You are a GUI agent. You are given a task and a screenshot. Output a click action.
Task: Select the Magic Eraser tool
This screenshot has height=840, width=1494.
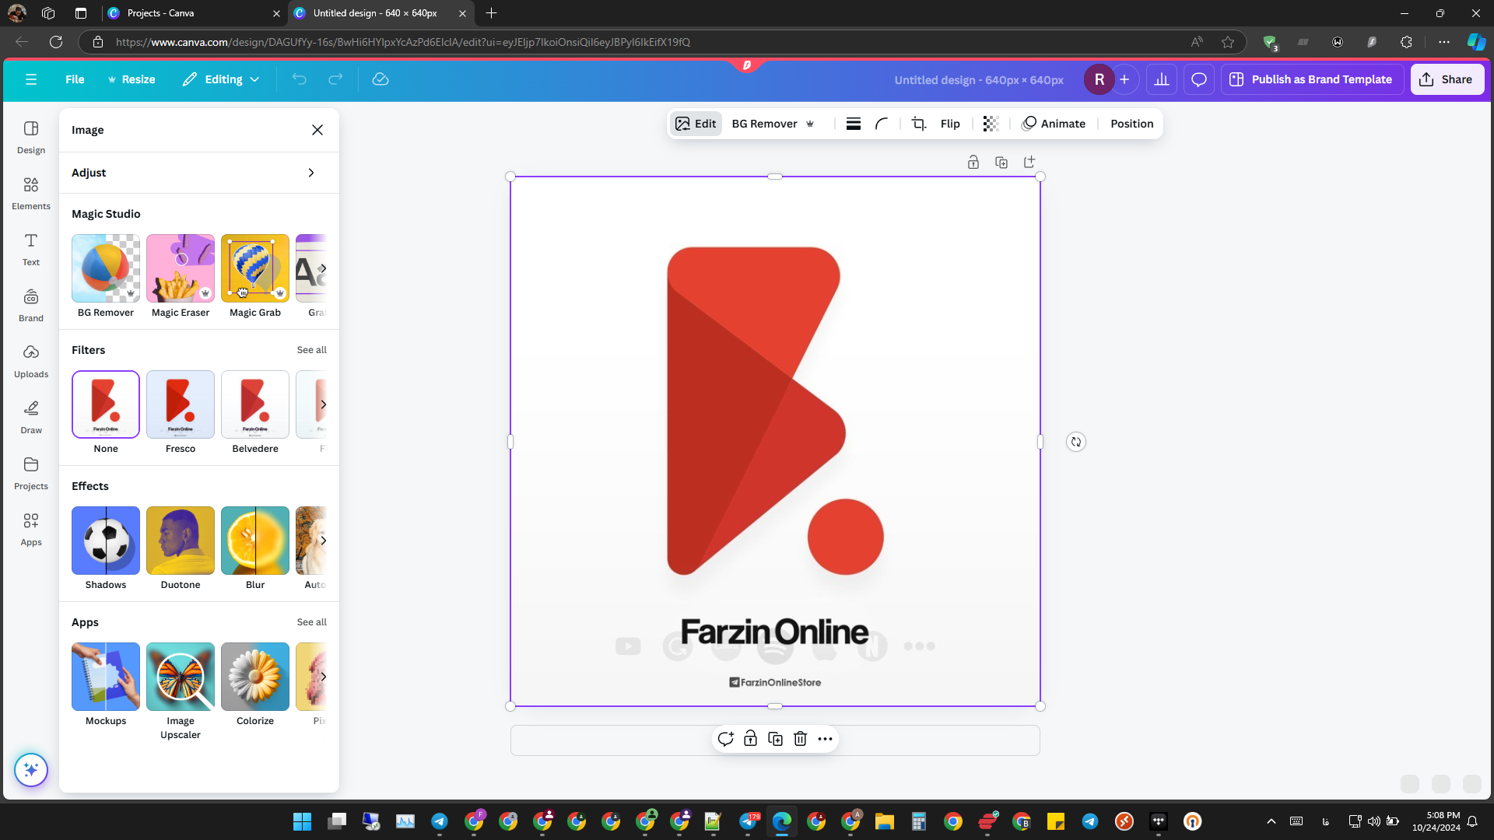coord(181,268)
